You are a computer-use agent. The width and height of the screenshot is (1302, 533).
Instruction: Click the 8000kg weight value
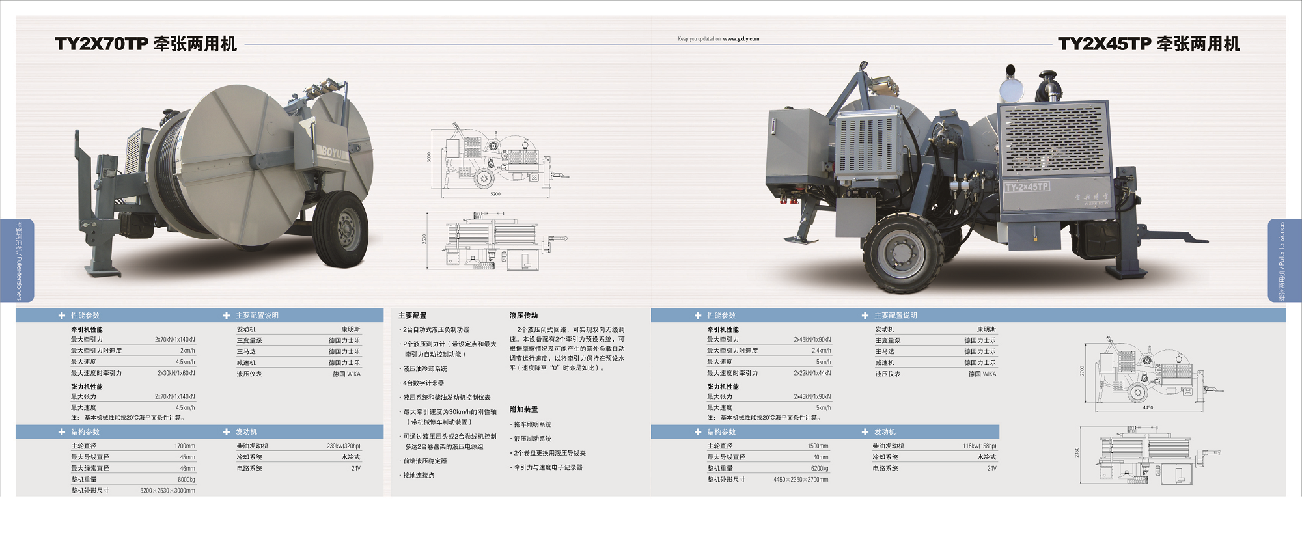[x=187, y=480]
